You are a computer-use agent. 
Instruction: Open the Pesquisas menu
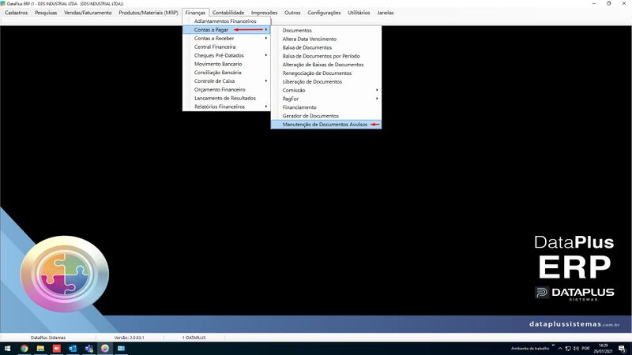pos(46,13)
